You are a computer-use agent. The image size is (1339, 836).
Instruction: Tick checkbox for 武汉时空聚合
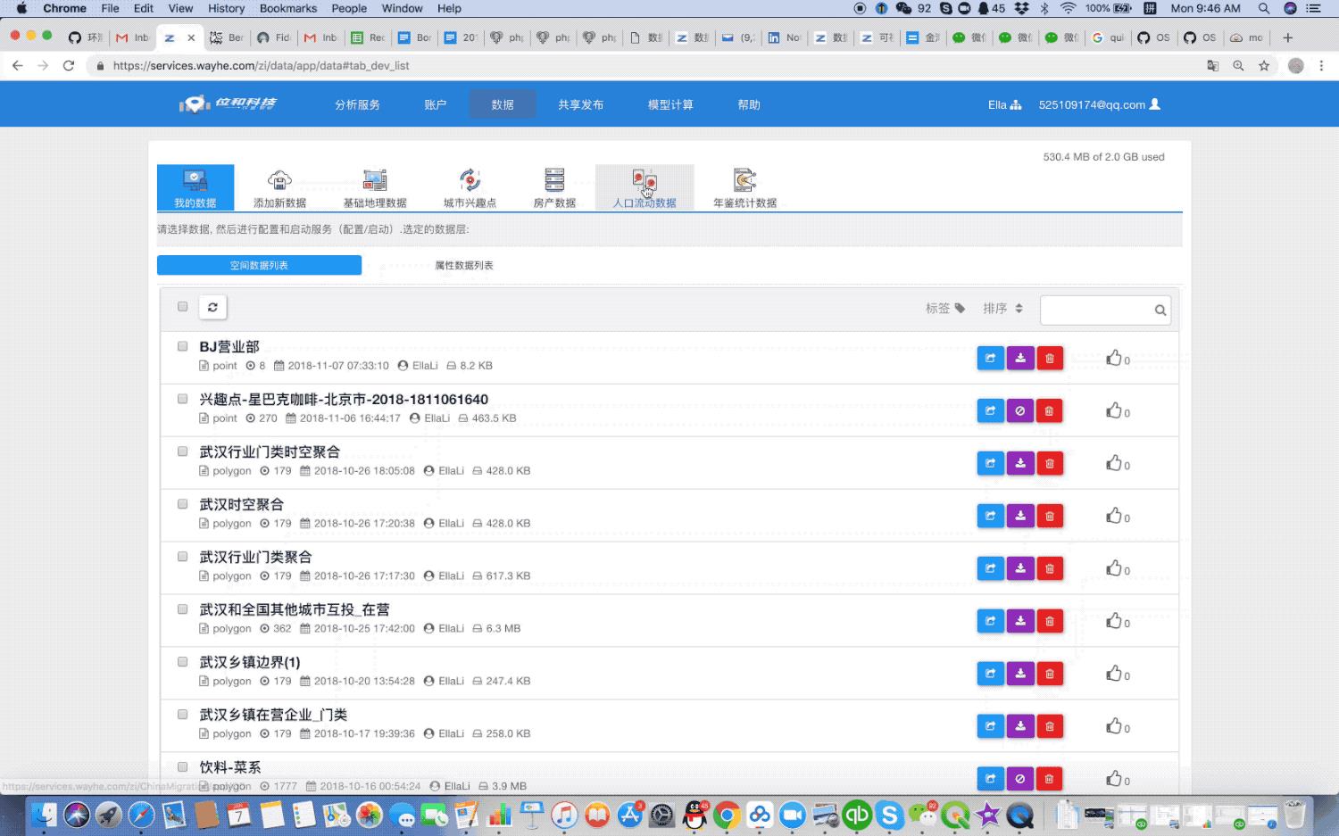click(182, 503)
